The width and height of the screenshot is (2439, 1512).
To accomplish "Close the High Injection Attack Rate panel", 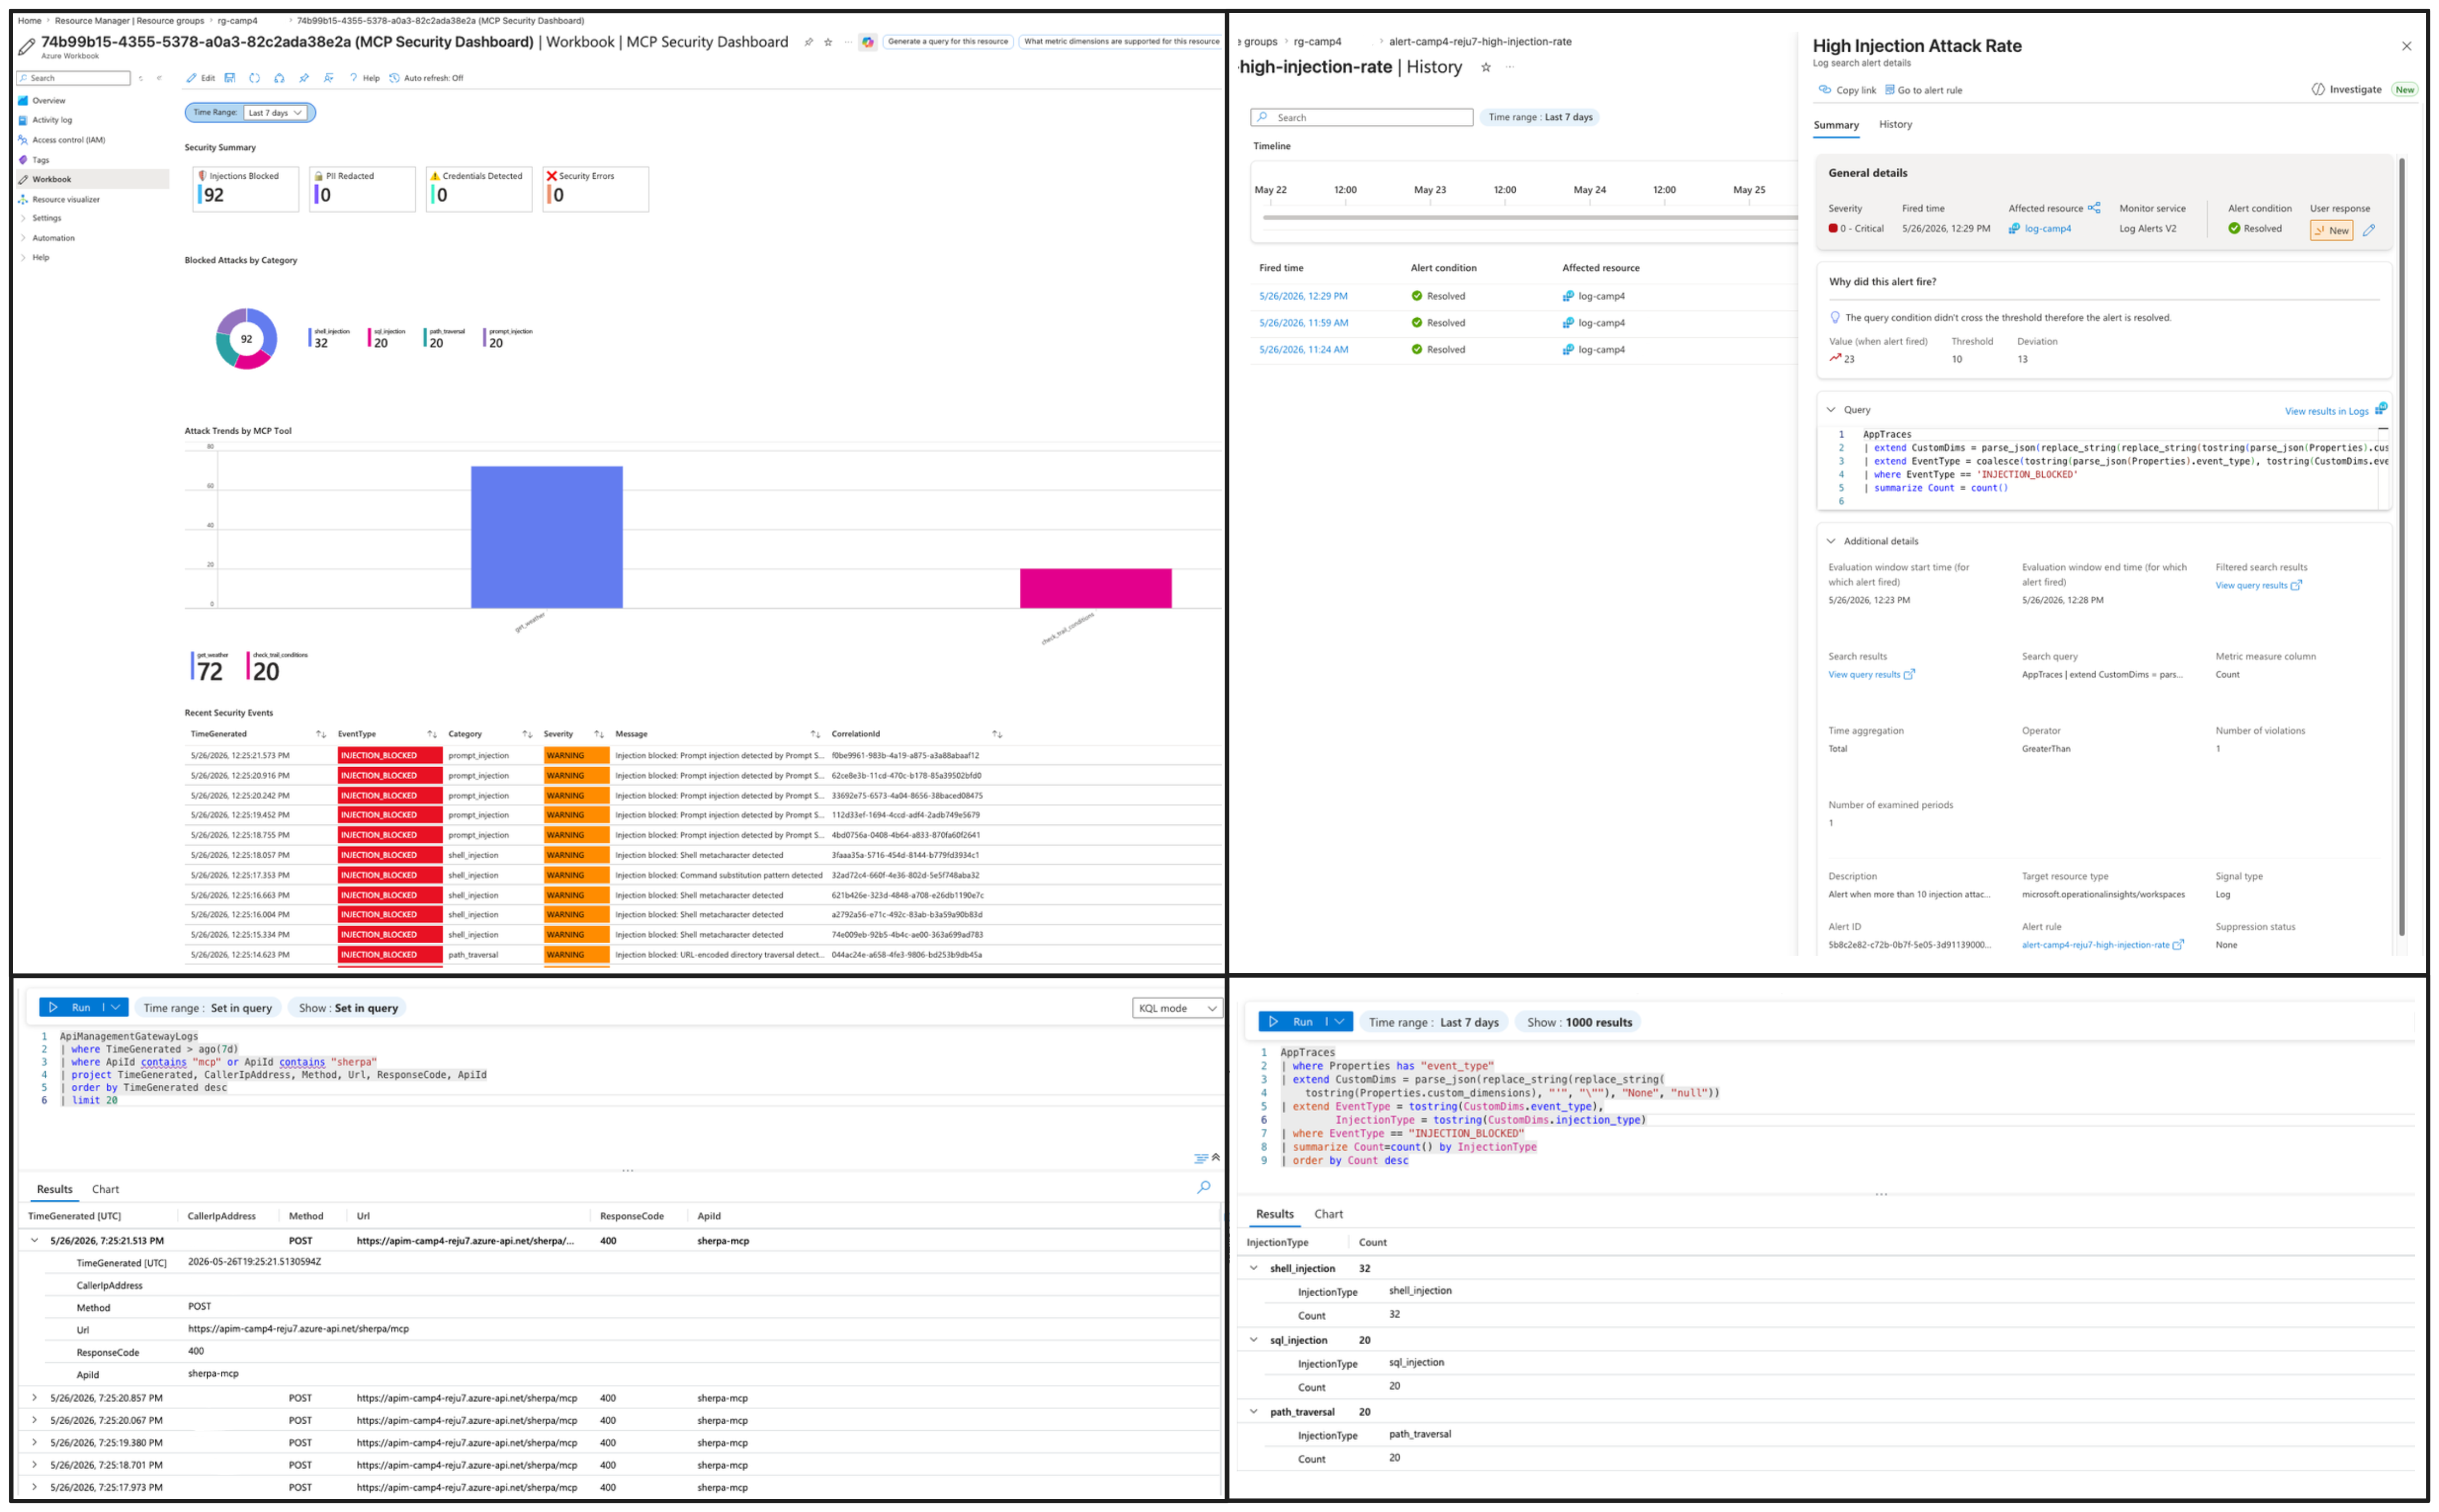I will [x=2406, y=46].
